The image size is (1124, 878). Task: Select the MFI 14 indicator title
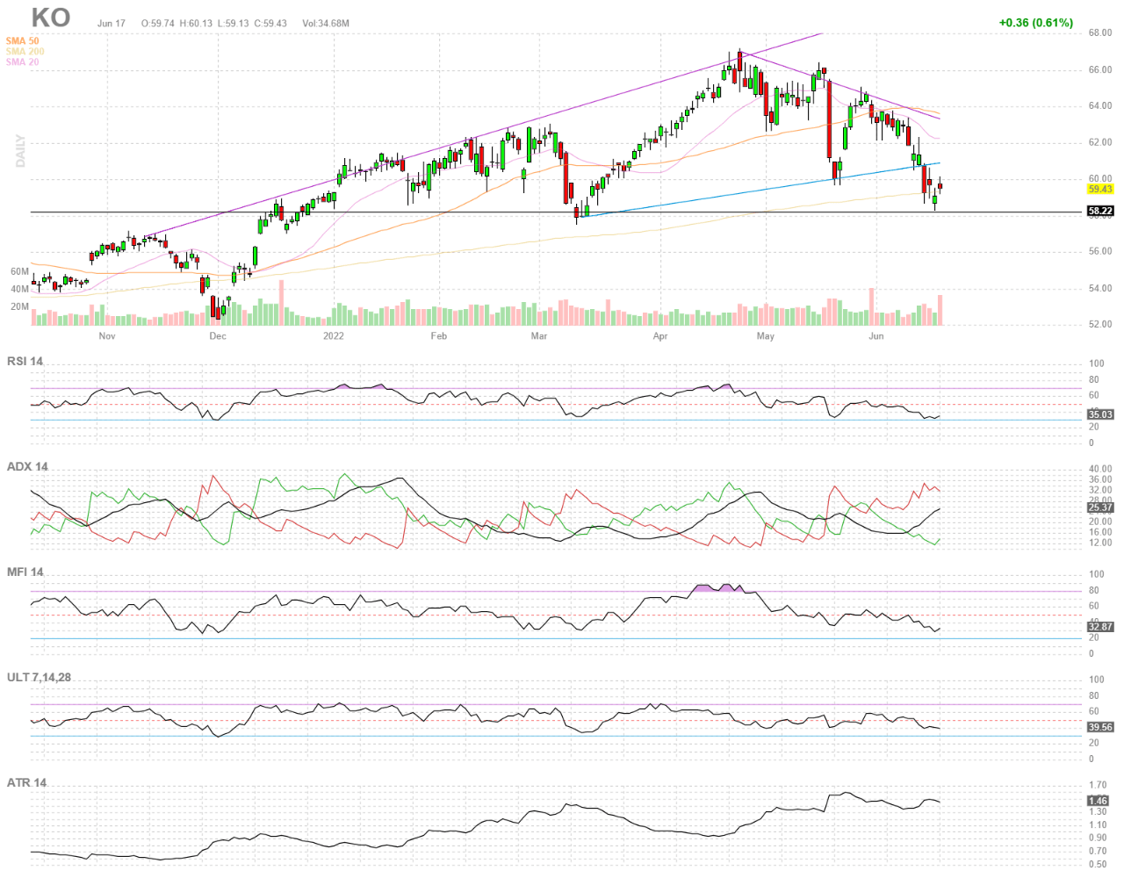point(25,572)
